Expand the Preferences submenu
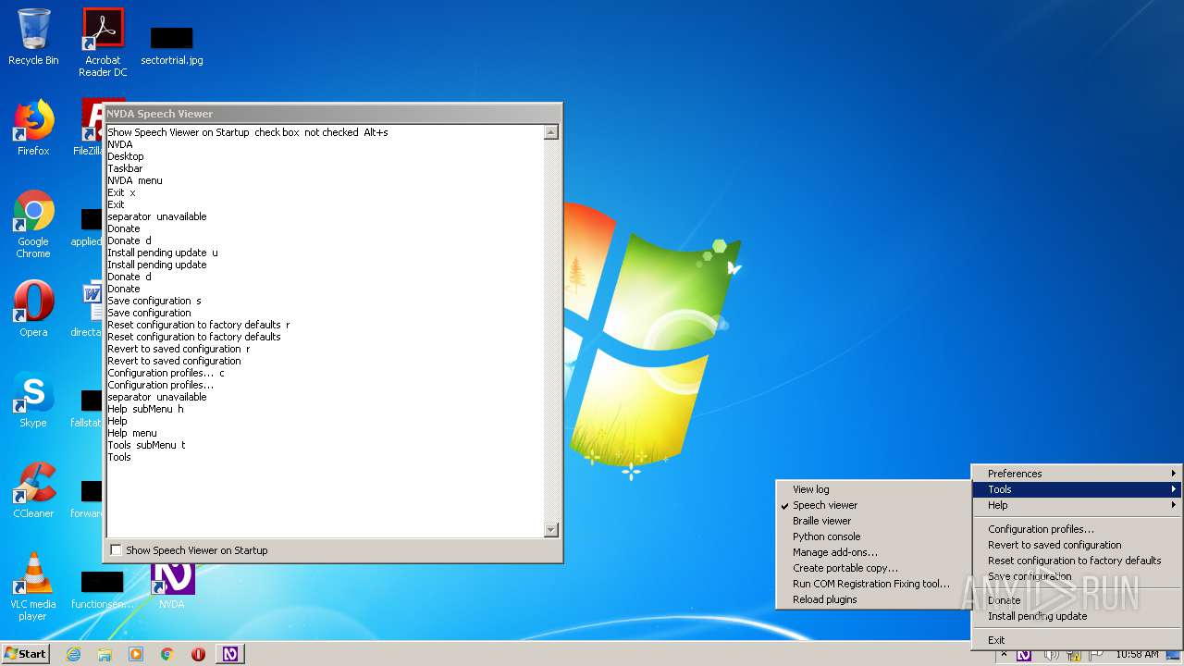The width and height of the screenshot is (1184, 666). tap(1077, 474)
